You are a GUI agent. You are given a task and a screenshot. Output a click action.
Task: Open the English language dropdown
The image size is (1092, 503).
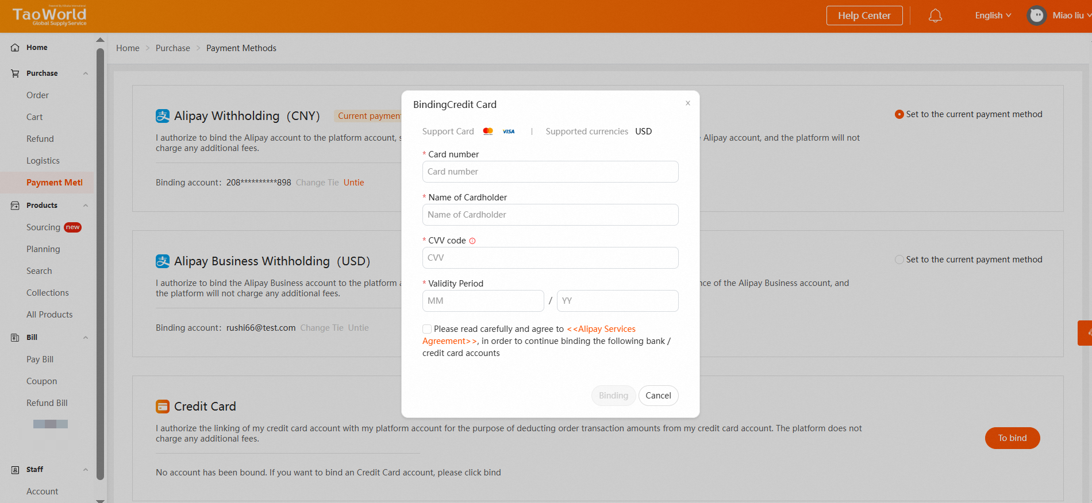(993, 16)
